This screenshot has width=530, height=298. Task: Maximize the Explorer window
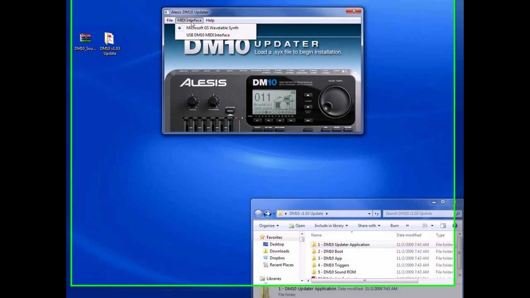443,202
